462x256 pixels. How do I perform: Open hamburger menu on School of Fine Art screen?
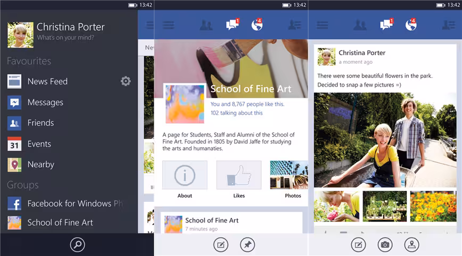click(x=169, y=25)
